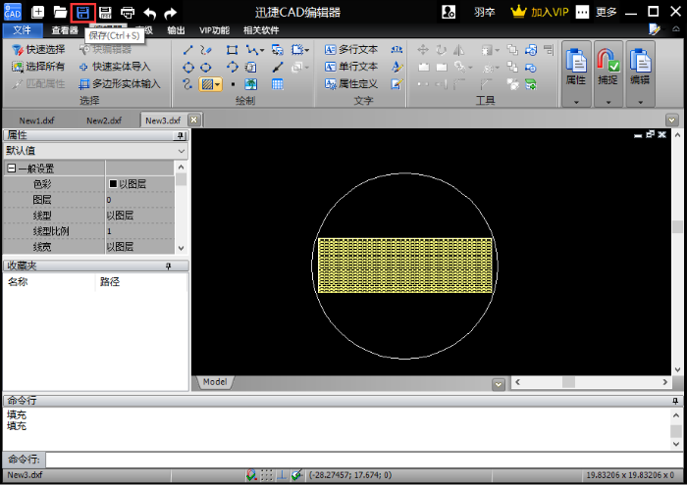Pin the Properties panel with pushpin

[x=180, y=136]
